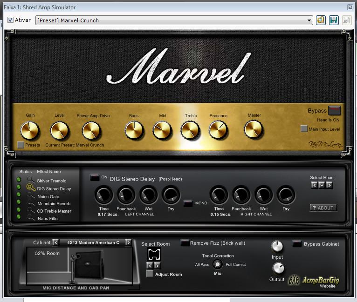Screen dimensions: 357x302
Task: Select next head arrow
Action: [x=329, y=185]
